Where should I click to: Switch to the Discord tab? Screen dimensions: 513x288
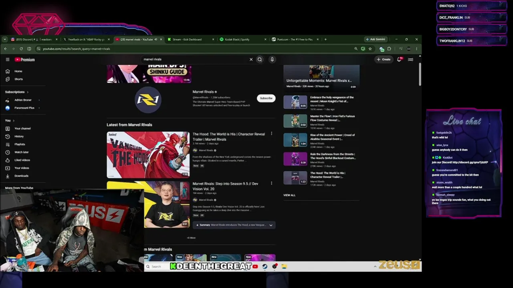tap(34, 40)
